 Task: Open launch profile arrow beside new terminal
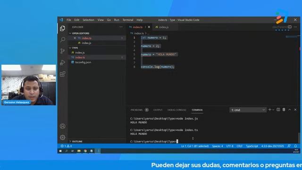(273, 110)
